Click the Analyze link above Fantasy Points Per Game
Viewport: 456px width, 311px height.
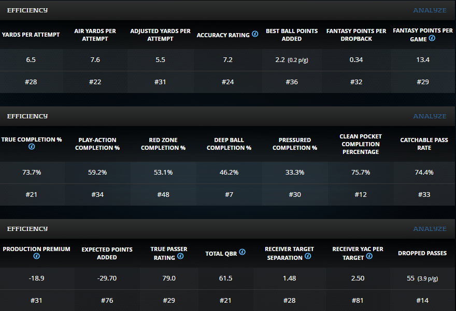coord(429,10)
